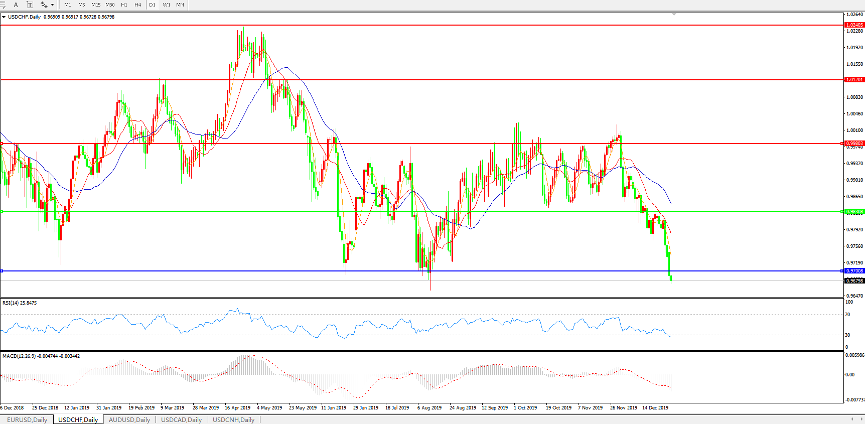Select the MN monthly timeframe button
865x424 pixels.
tap(180, 5)
